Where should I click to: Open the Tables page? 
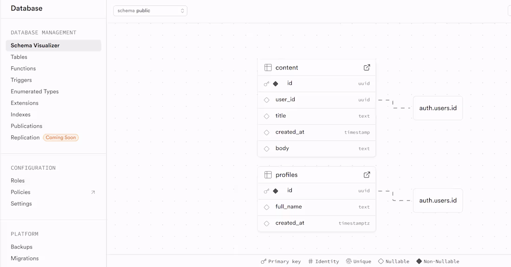coord(19,57)
